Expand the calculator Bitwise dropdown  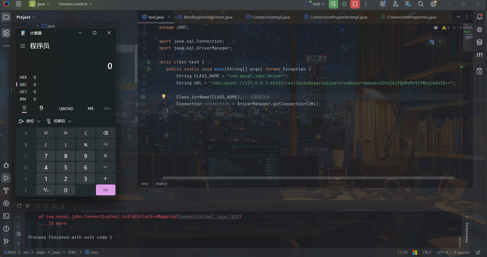(30, 121)
